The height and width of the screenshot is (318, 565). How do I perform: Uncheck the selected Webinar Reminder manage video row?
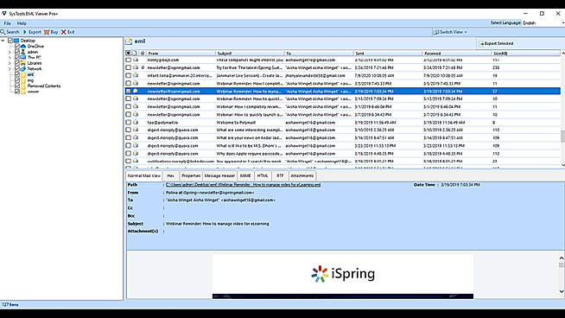click(x=128, y=92)
